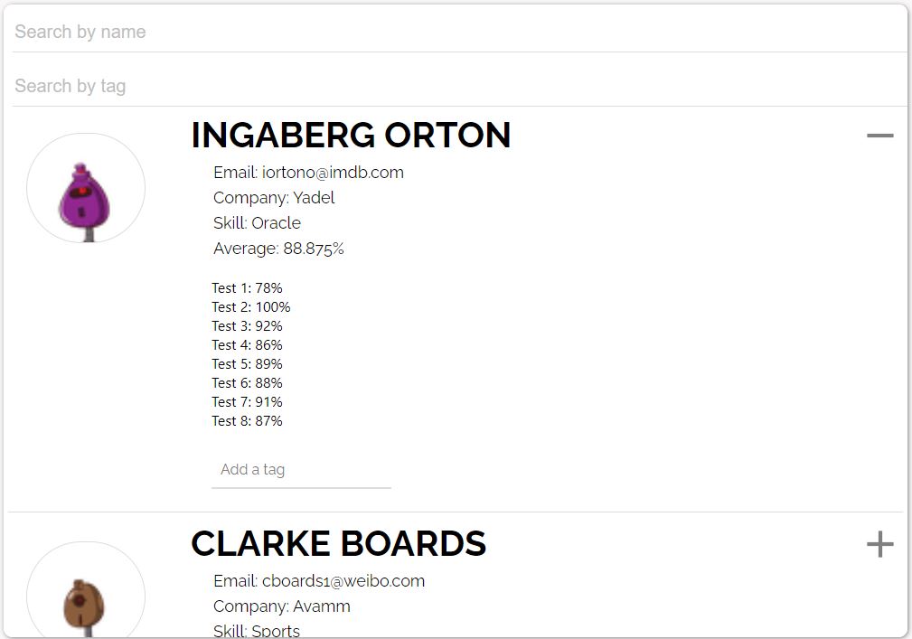The width and height of the screenshot is (912, 639).
Task: Click the Company: Avamm line
Action: (282, 606)
